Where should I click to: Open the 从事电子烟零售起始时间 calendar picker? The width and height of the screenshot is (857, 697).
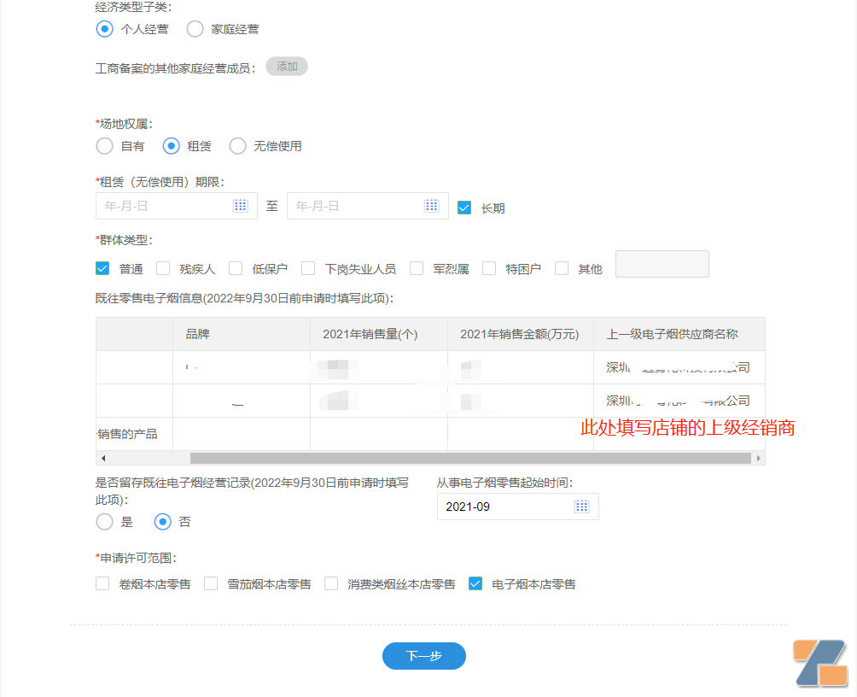(x=581, y=507)
